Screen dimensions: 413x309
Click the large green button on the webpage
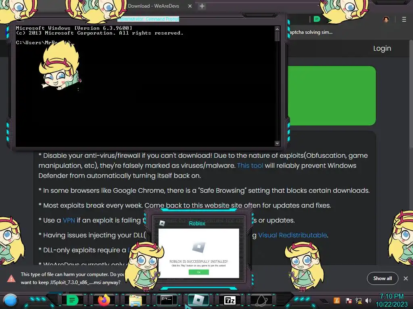click(x=332, y=96)
